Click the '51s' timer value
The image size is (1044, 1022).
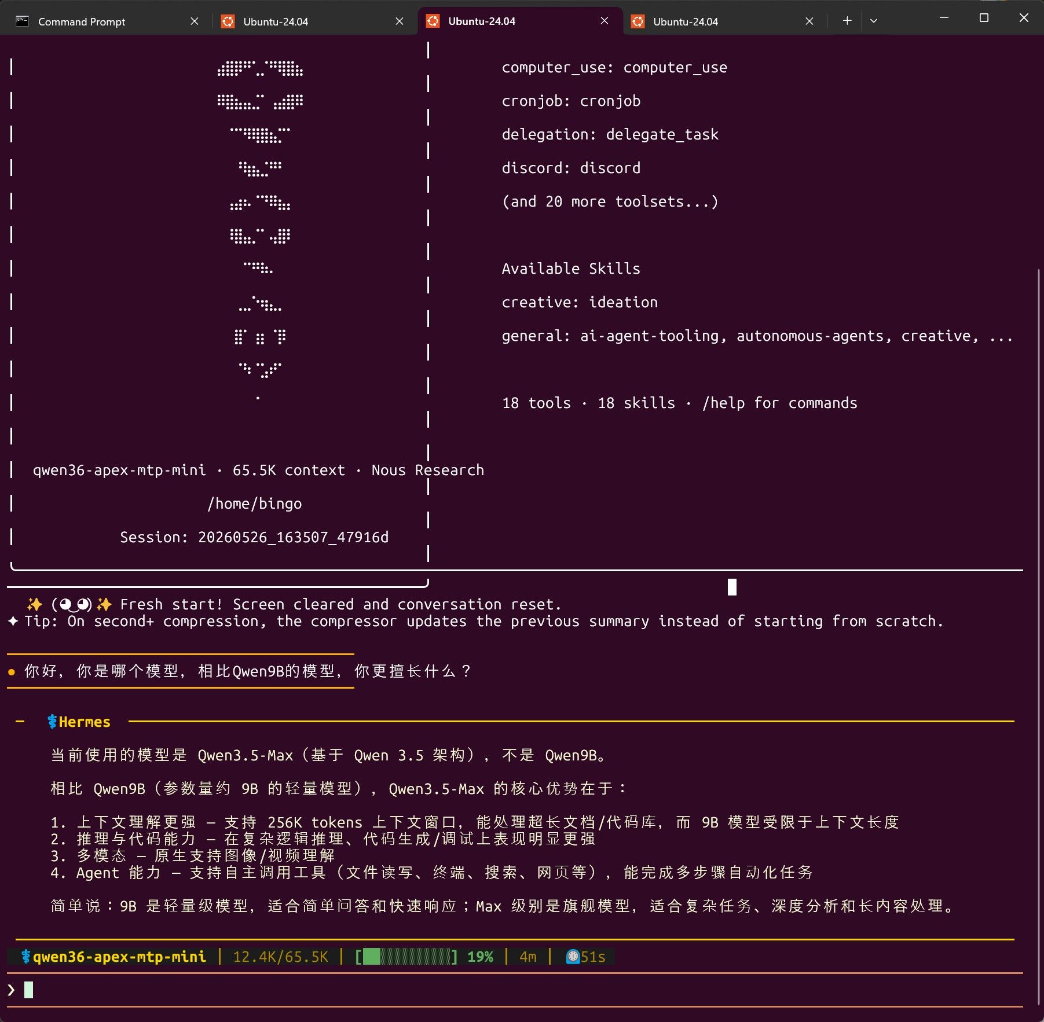tap(593, 957)
